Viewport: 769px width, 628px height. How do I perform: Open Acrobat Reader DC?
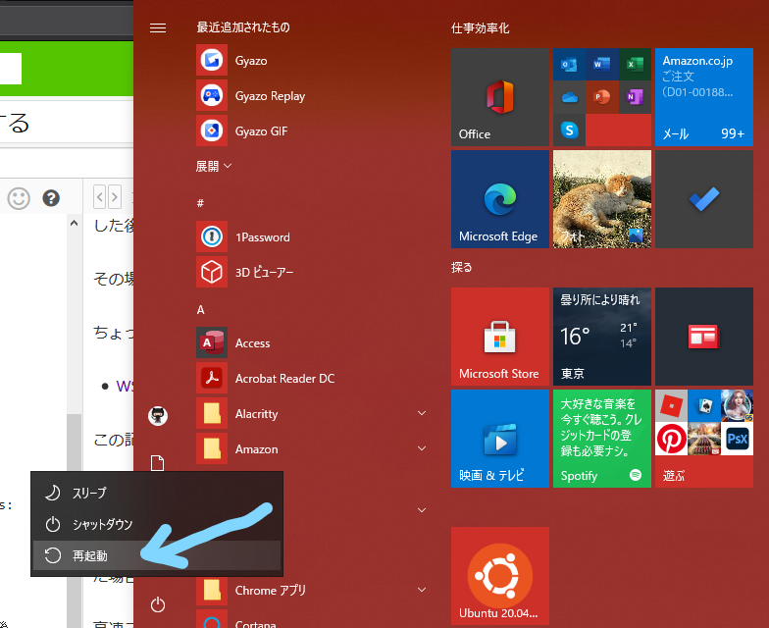coord(312,379)
